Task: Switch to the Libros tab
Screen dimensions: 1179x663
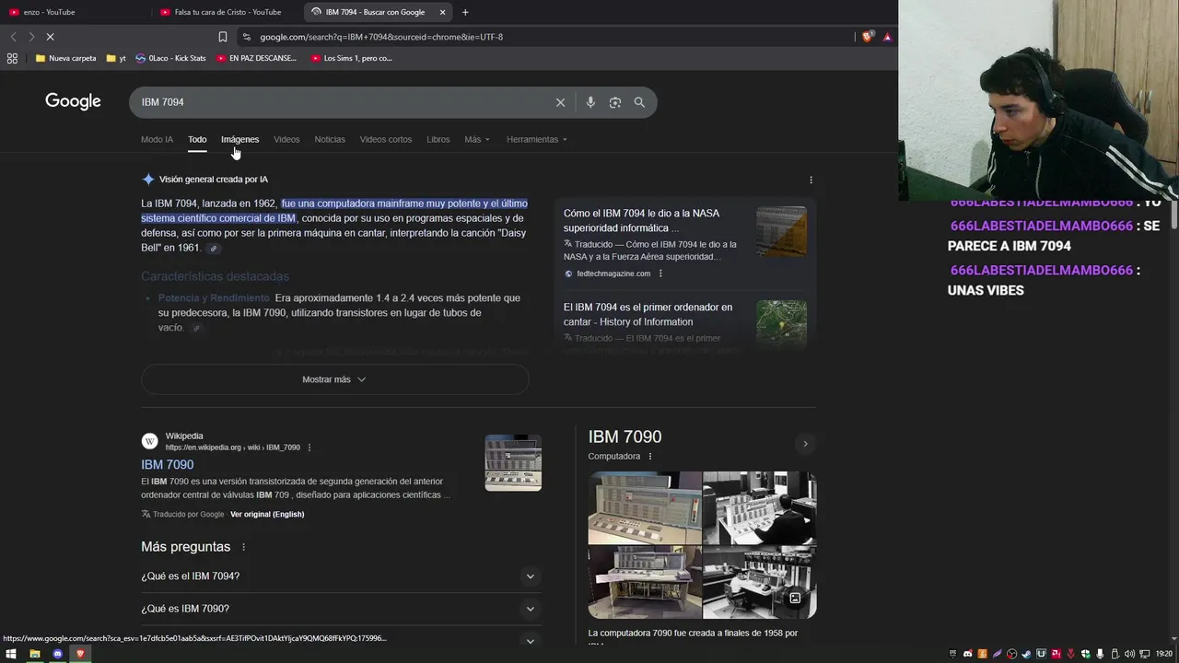Action: tap(438, 139)
